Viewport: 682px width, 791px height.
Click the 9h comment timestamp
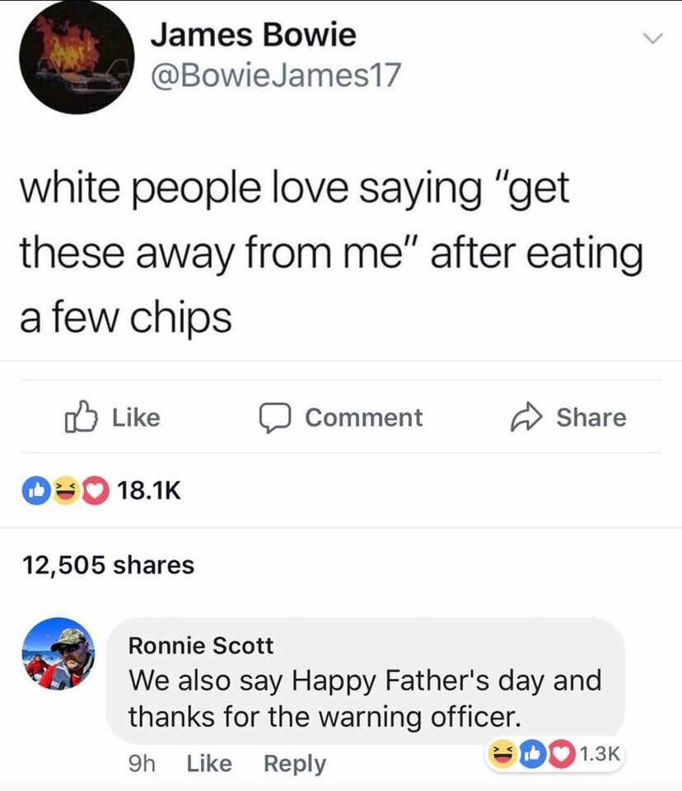(x=142, y=763)
